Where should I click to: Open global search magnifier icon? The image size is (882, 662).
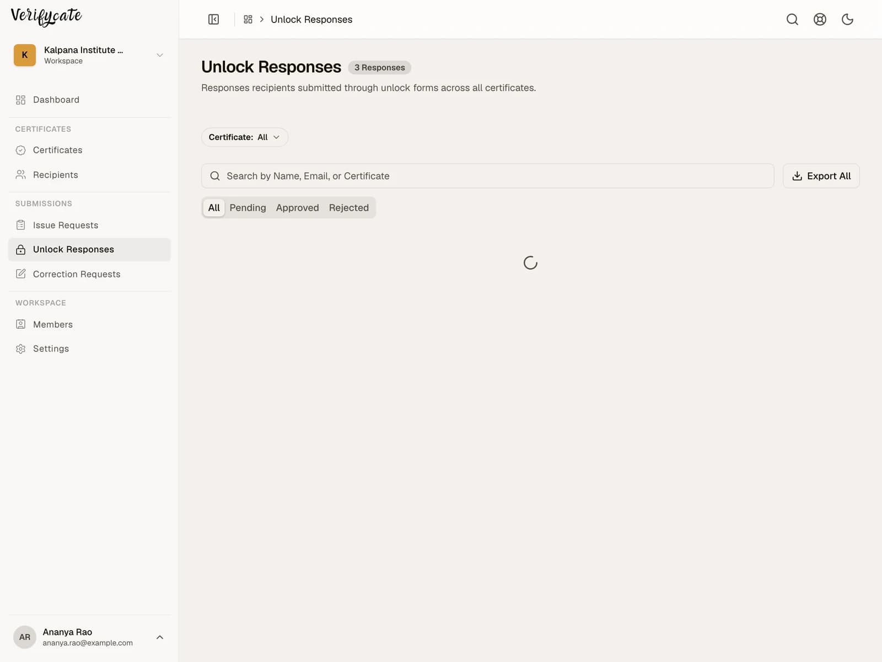tap(792, 19)
